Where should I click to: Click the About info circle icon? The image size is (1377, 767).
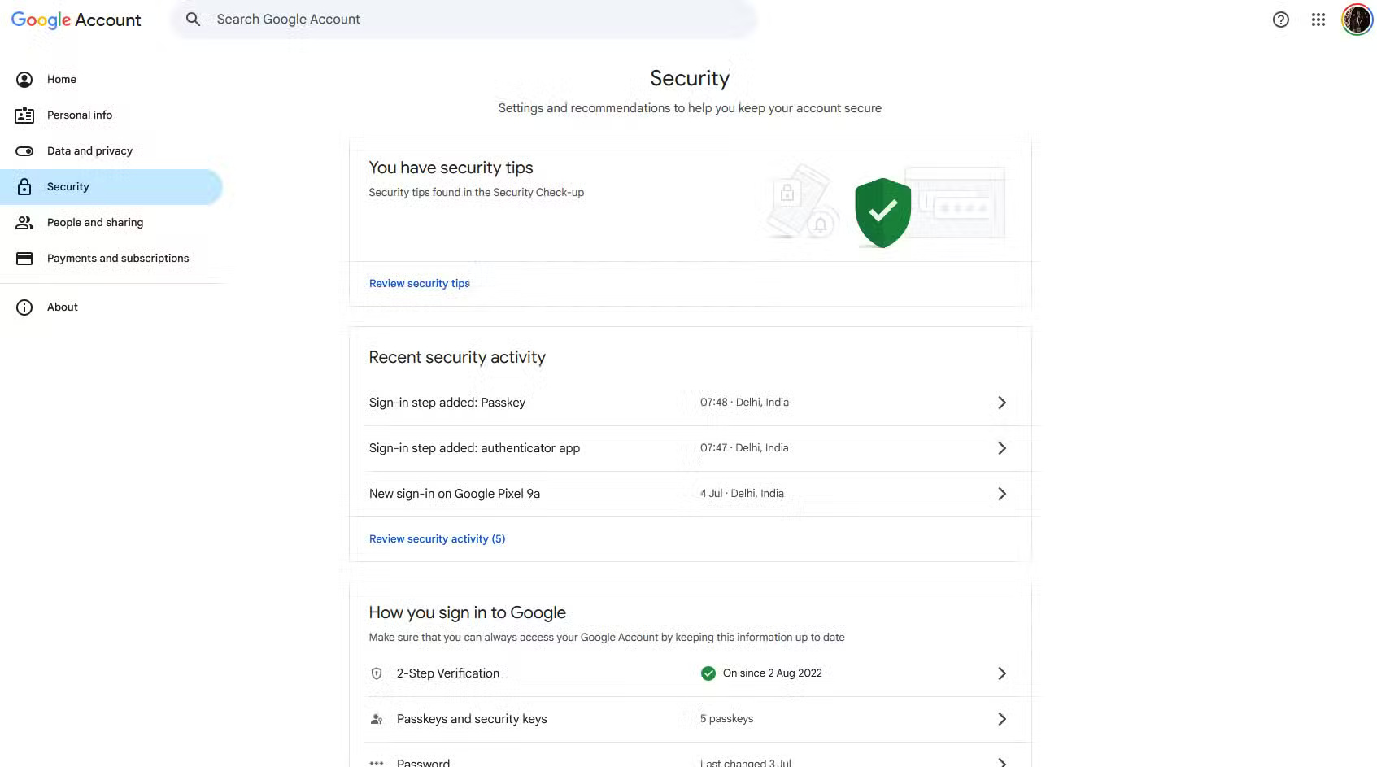[x=24, y=307]
